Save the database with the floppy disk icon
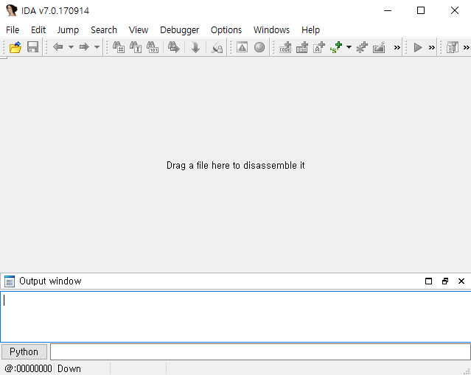The height and width of the screenshot is (375, 471). [32, 47]
